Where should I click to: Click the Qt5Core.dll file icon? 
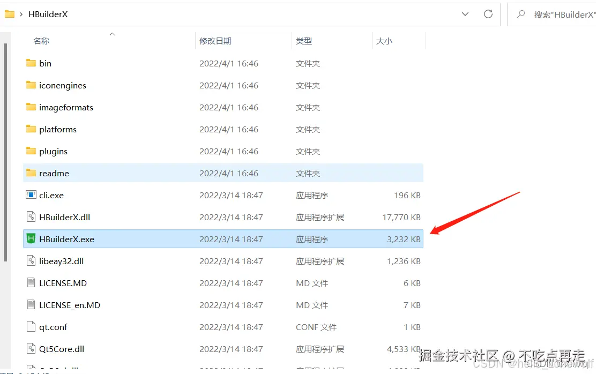31,348
